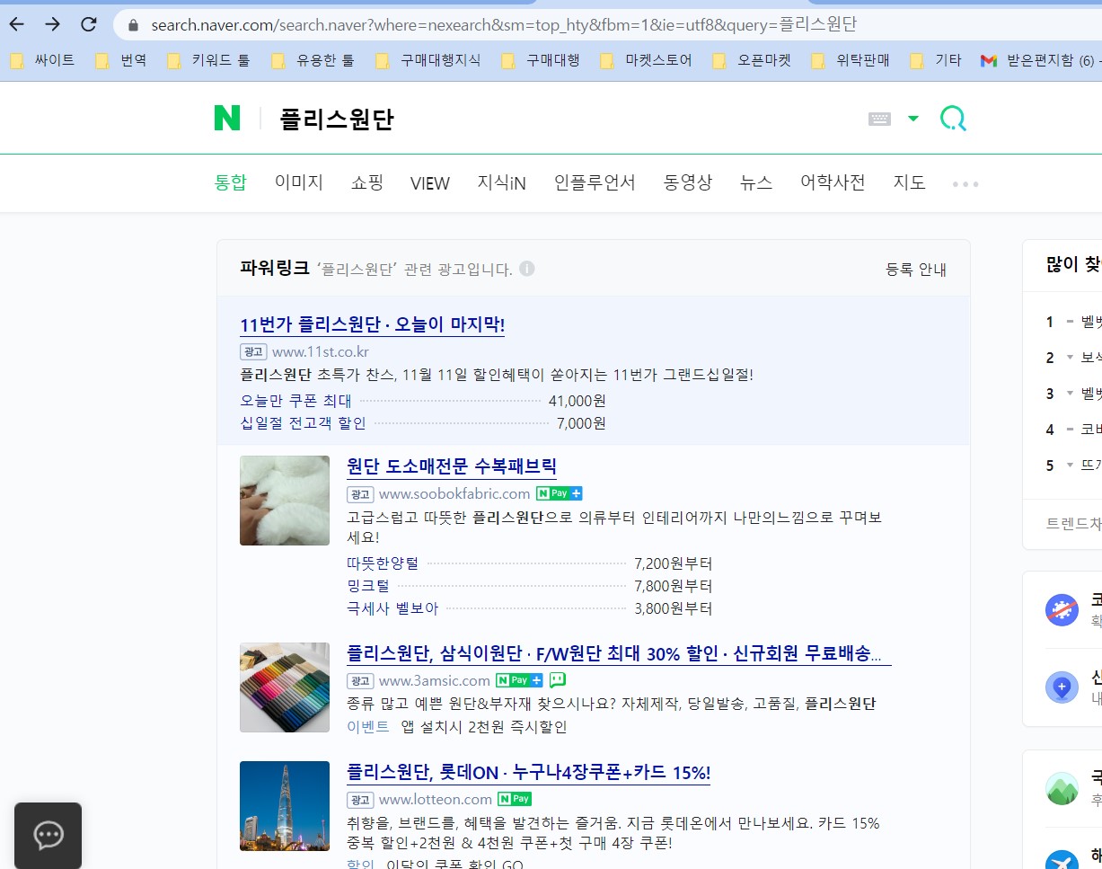The height and width of the screenshot is (869, 1102).
Task: Switch to the 동영상 tab
Action: 688,182
